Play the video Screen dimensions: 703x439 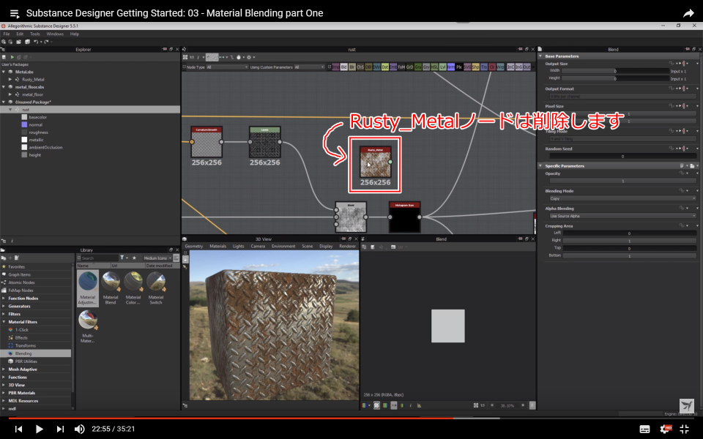pos(39,429)
